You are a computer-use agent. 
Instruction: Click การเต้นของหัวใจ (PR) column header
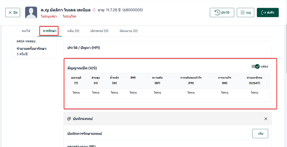(191, 80)
